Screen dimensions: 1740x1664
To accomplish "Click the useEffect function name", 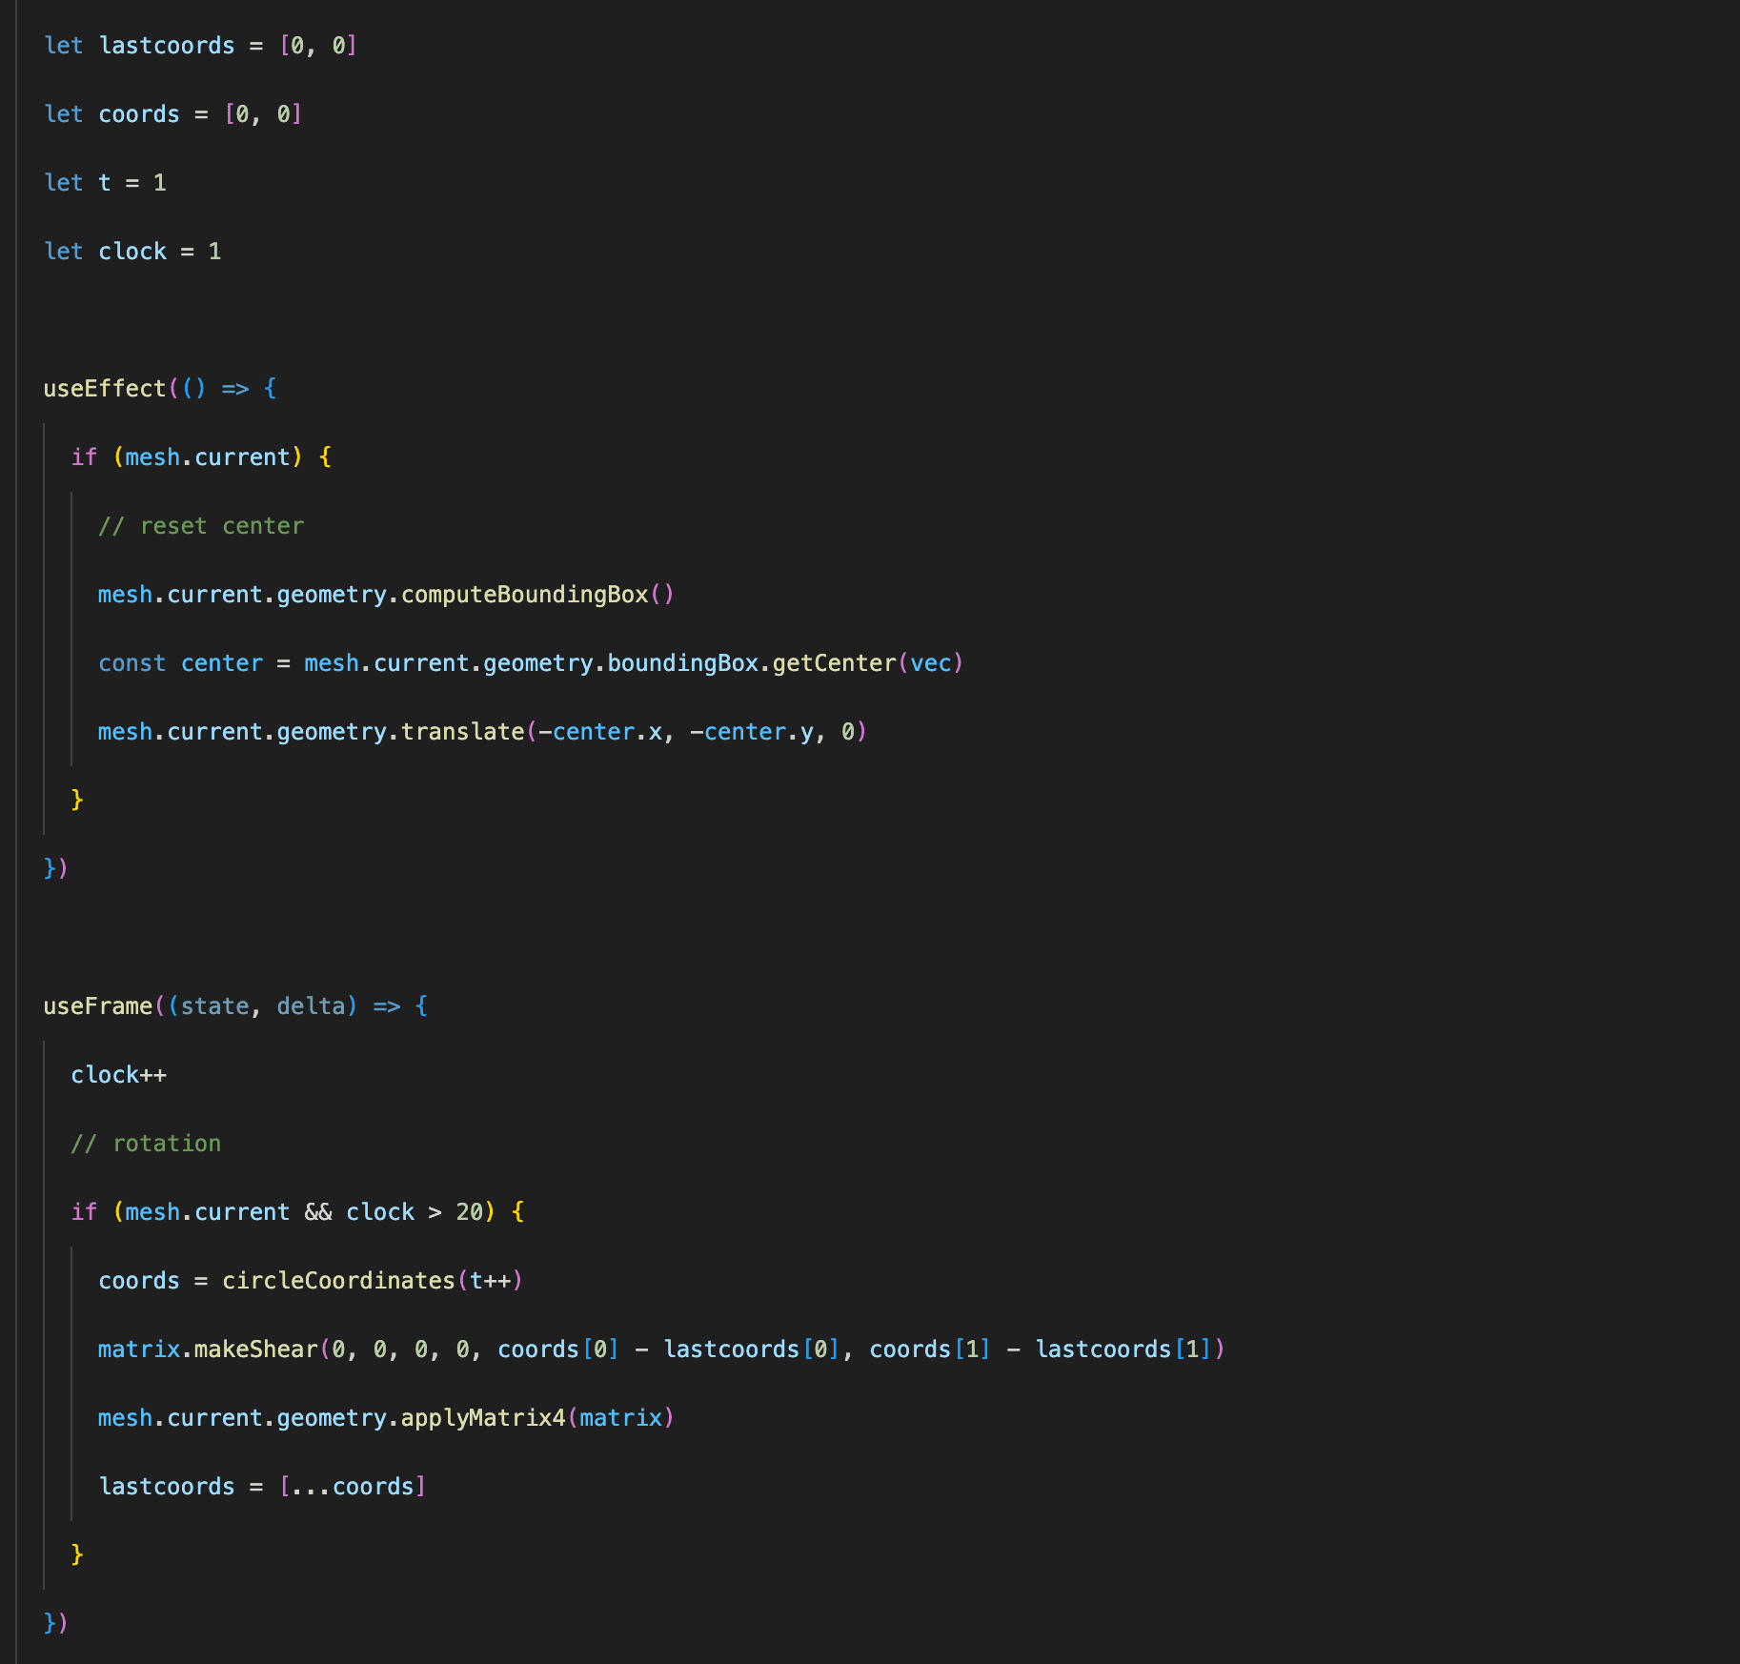I will (x=105, y=389).
